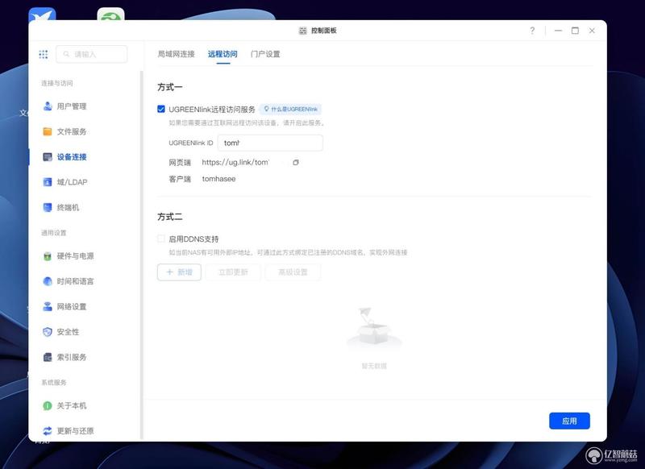Click the green desktop icon behind window
This screenshot has height=469, width=645.
click(110, 15)
